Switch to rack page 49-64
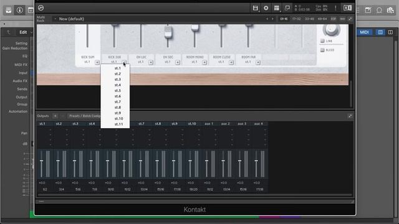Screen dimensions: 399x224 [x=322, y=19]
